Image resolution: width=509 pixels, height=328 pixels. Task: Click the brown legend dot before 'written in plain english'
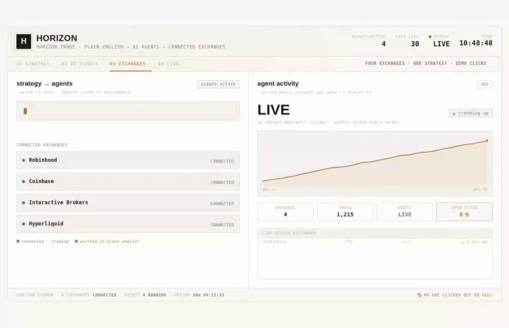76,241
